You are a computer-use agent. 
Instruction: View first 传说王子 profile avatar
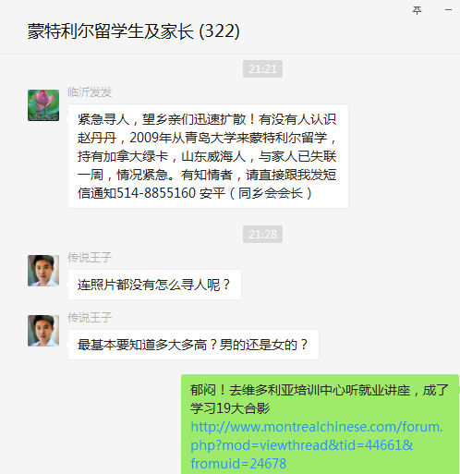pyautogui.click(x=43, y=271)
